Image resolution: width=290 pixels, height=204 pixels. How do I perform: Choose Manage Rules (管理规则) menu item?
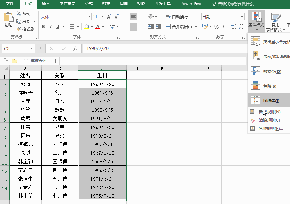pos(269,128)
